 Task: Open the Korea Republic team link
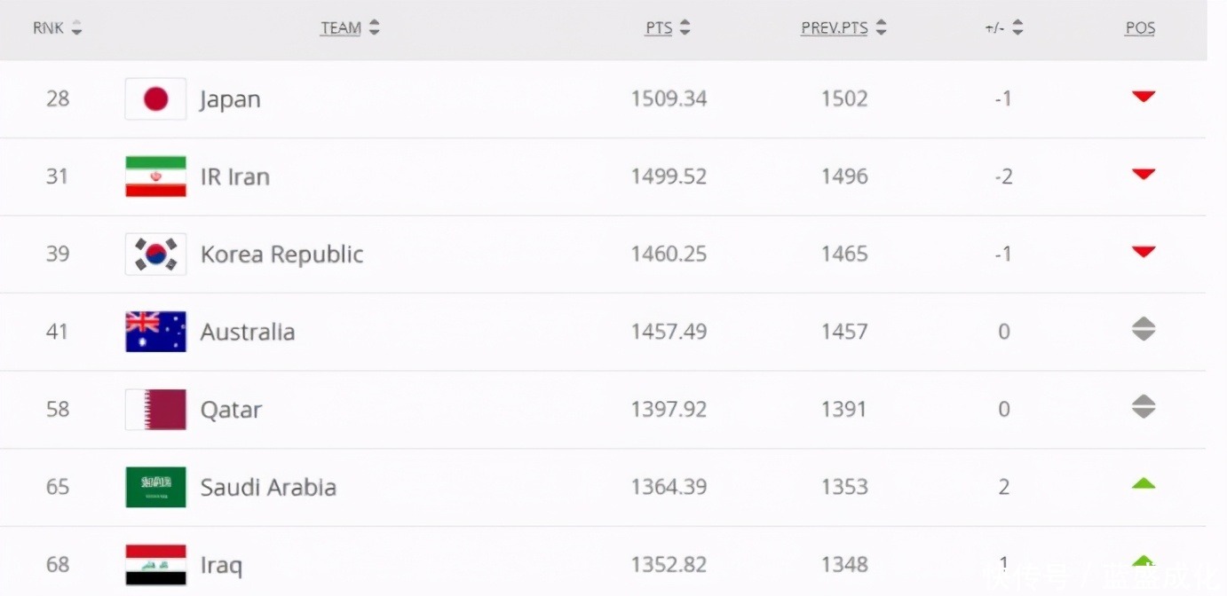point(282,255)
